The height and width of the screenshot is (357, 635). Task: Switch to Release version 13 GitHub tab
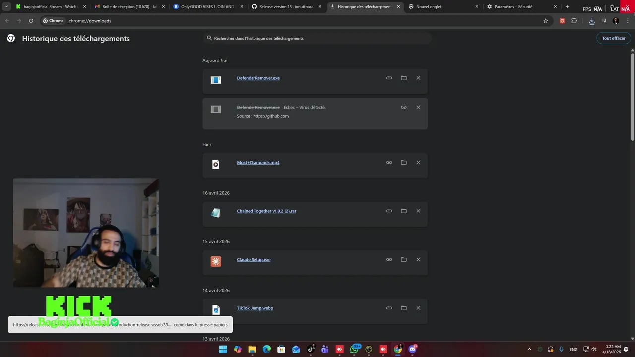286,7
